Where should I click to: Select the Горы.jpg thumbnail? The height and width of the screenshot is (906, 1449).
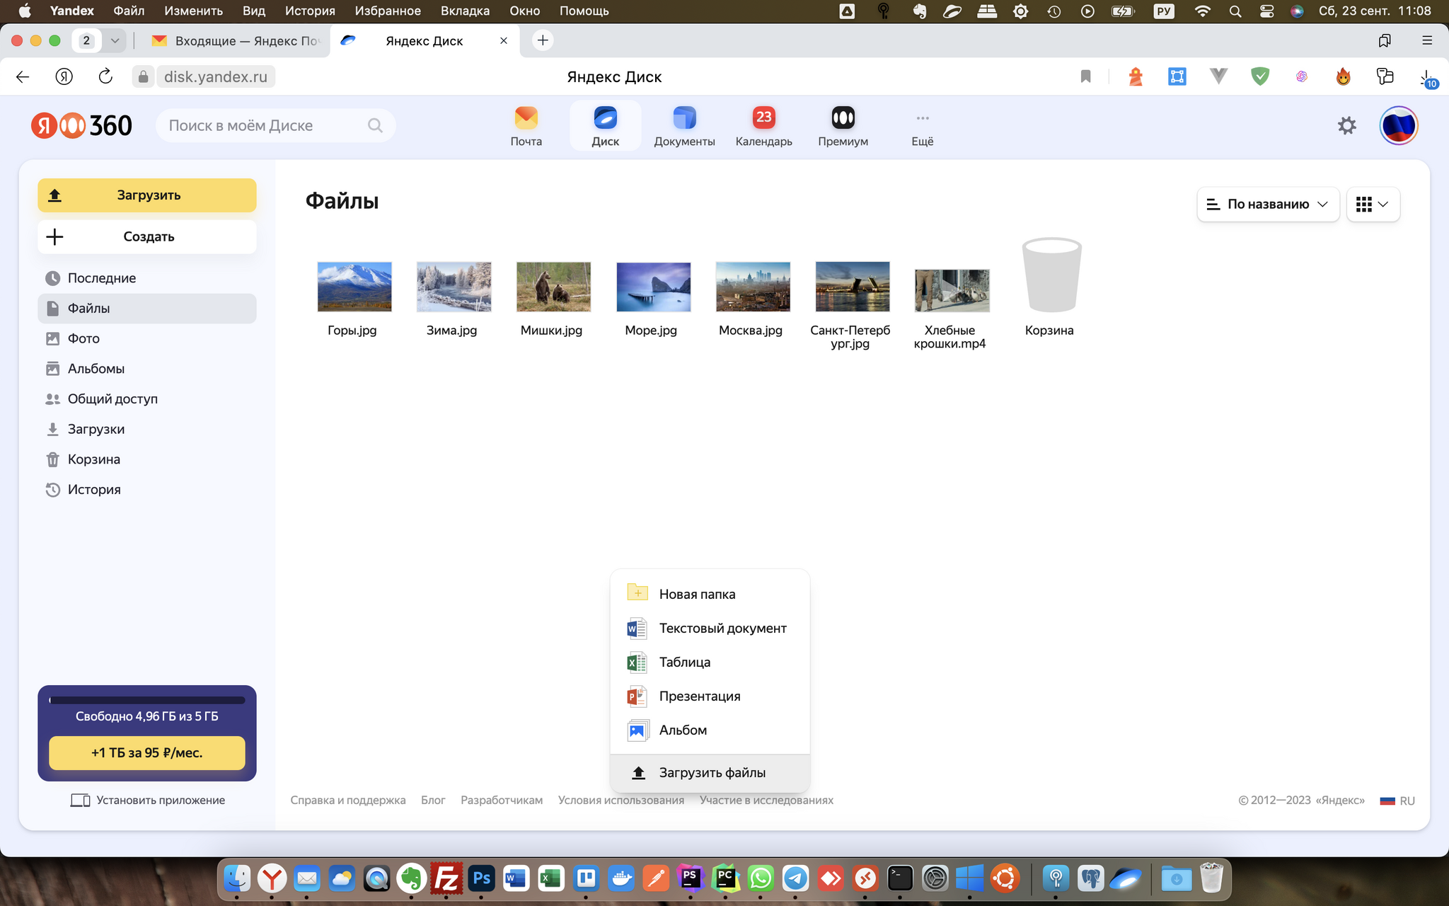(354, 287)
